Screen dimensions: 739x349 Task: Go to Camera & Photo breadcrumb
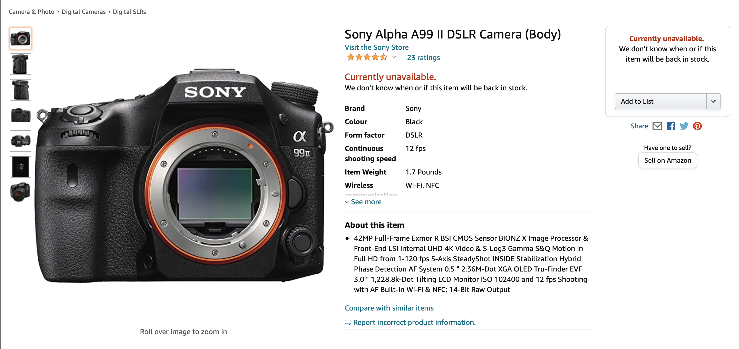point(32,12)
